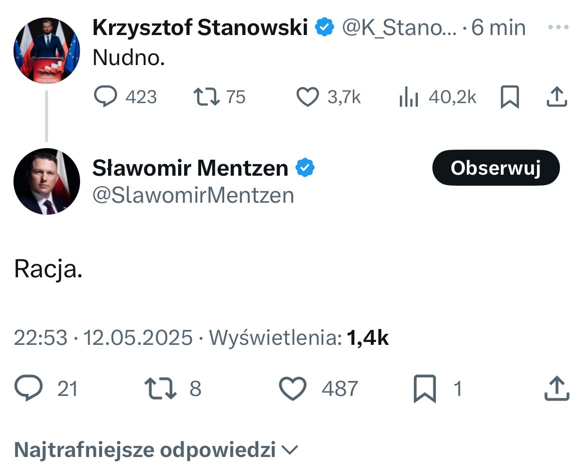Share Stanowski's tweet via share icon

[556, 97]
